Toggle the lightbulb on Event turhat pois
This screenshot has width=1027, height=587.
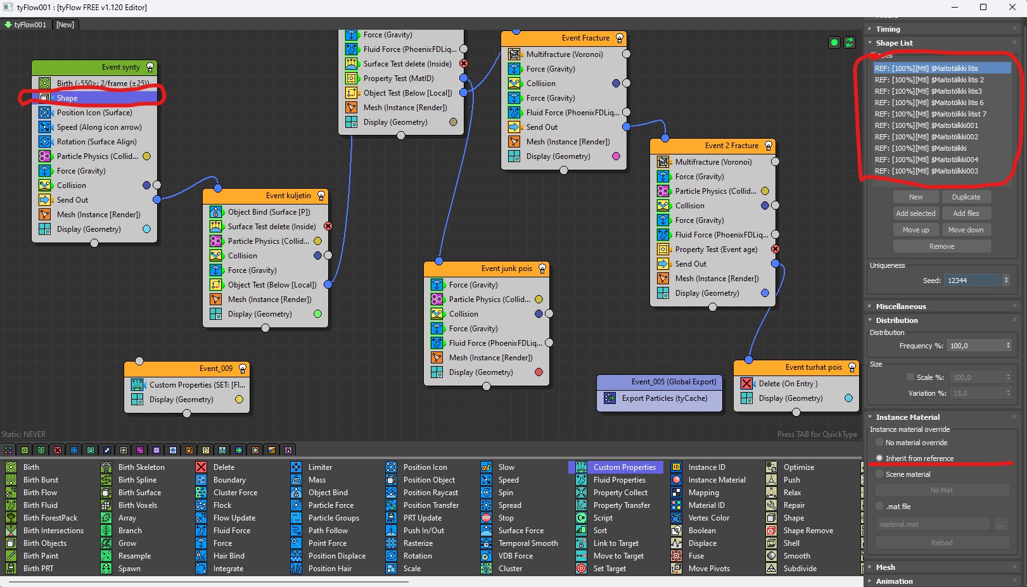tap(852, 367)
